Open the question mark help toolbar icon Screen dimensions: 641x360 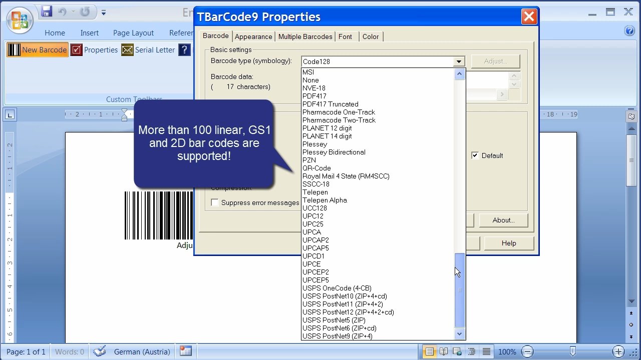pyautogui.click(x=185, y=50)
